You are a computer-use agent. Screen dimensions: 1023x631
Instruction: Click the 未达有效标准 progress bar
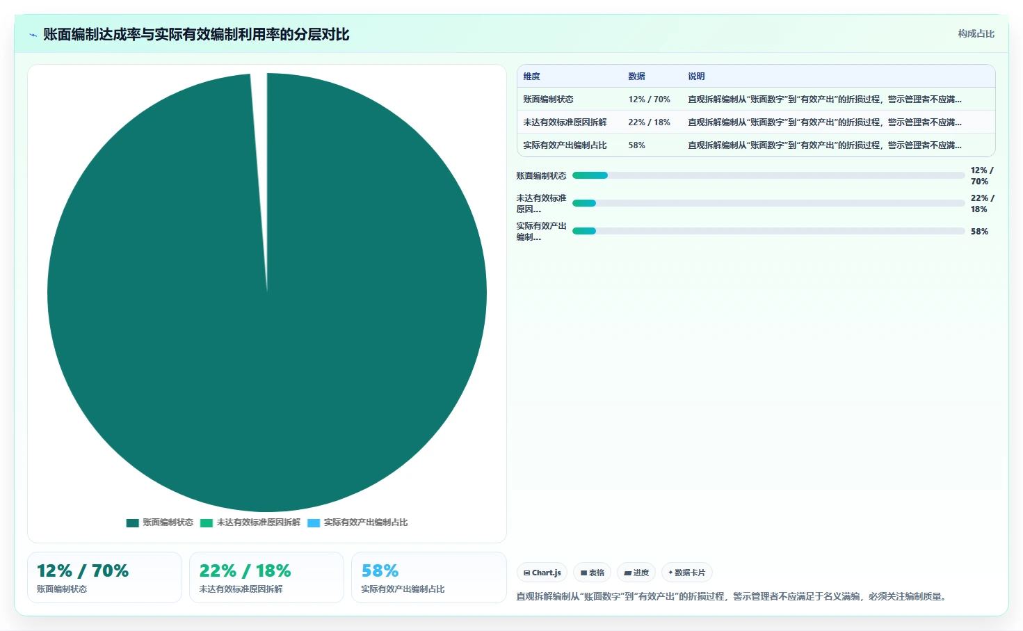click(x=768, y=203)
